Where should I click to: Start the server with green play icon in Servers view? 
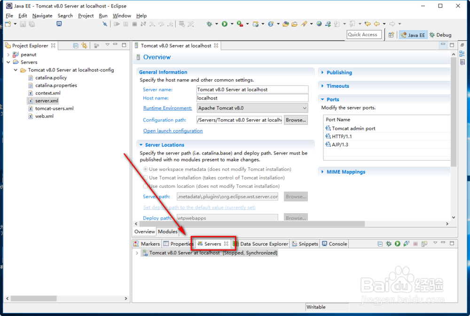coord(398,244)
